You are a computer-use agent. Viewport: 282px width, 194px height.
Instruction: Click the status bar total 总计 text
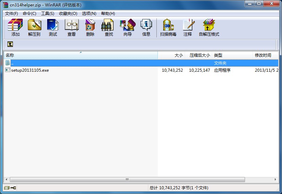(x=179, y=188)
